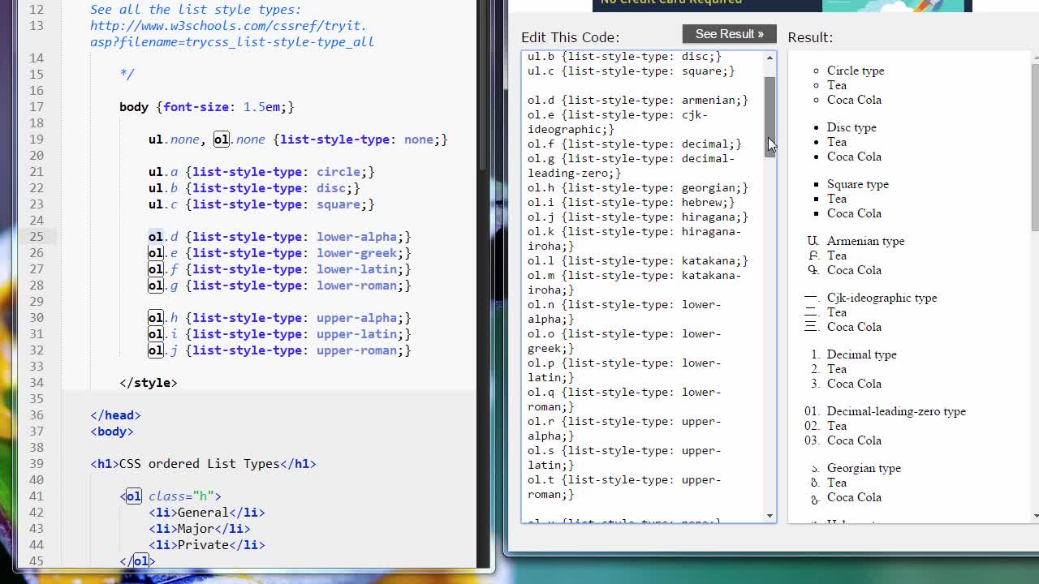The image size is (1039, 584).
Task: Click the ol.l katakana rule in textarea
Action: point(638,261)
